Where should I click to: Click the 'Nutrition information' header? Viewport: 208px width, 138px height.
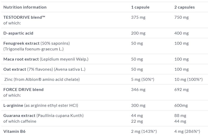[x=25, y=7]
